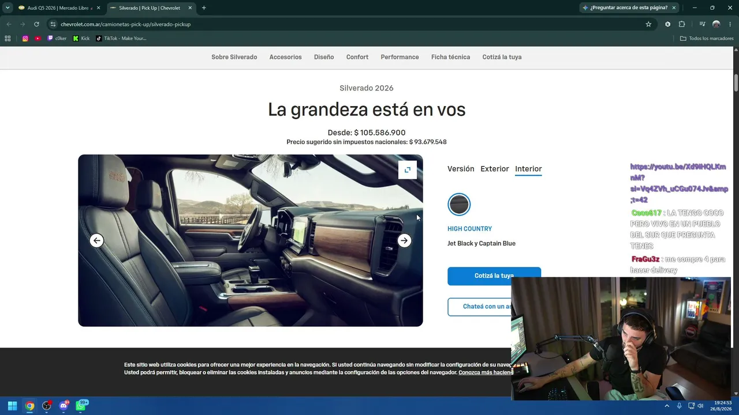Go to Cotizá la tuya nav link

point(502,57)
